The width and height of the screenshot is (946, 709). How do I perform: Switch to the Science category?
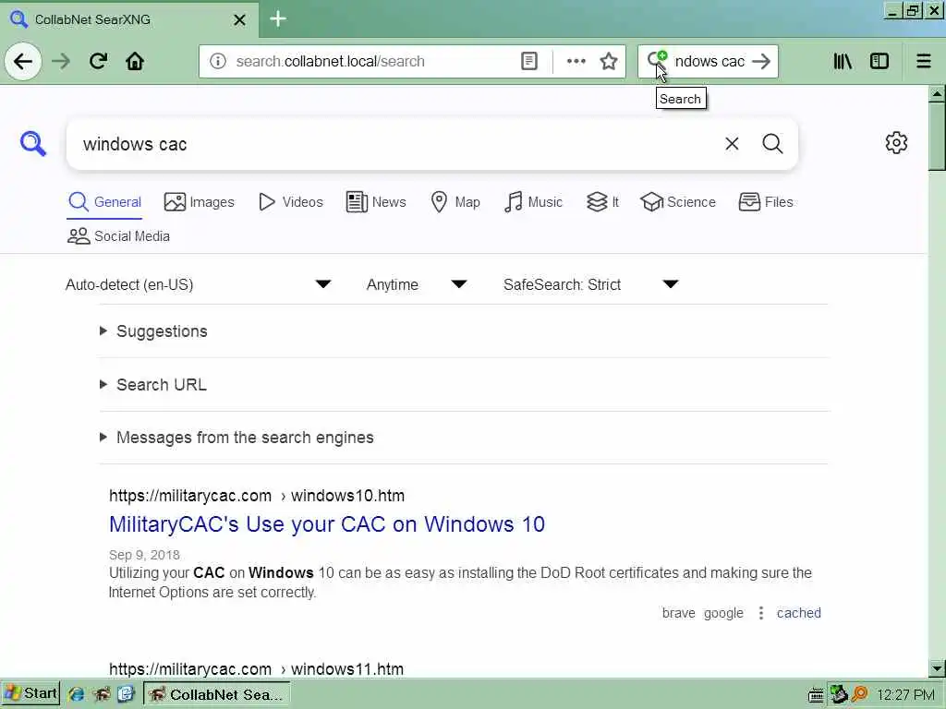[678, 202]
